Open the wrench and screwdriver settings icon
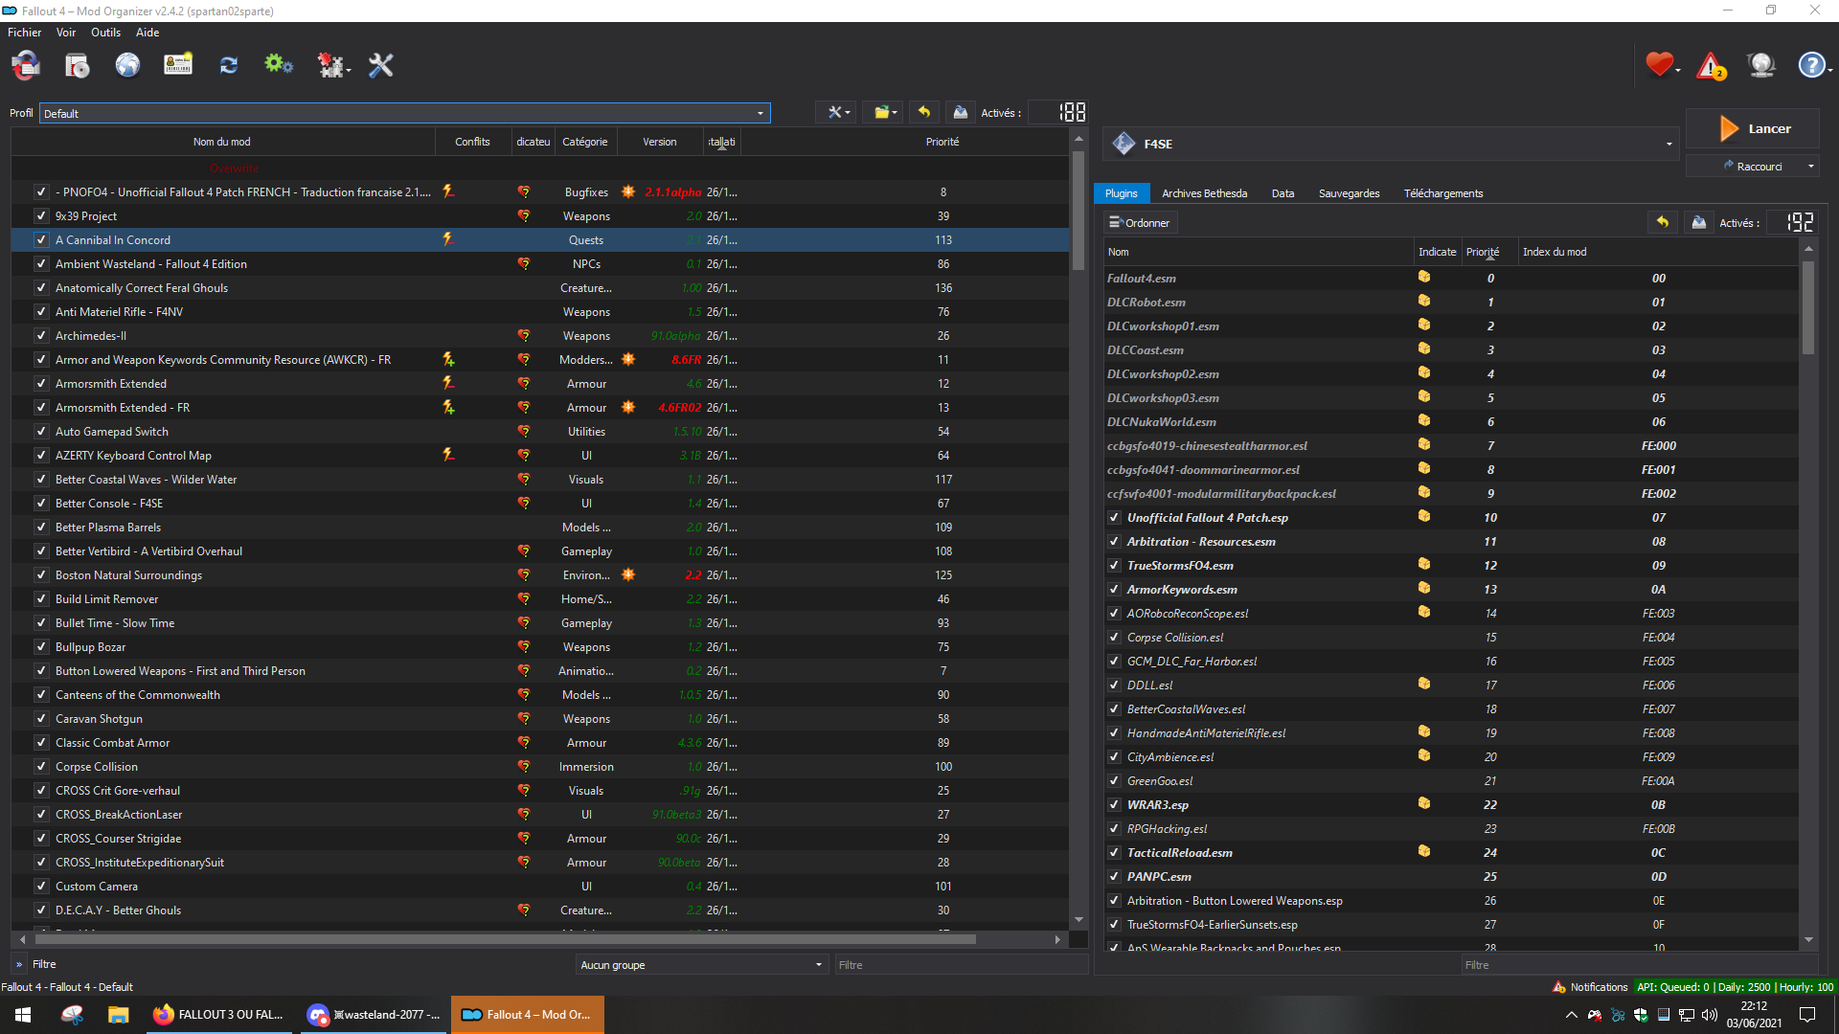 coord(381,65)
